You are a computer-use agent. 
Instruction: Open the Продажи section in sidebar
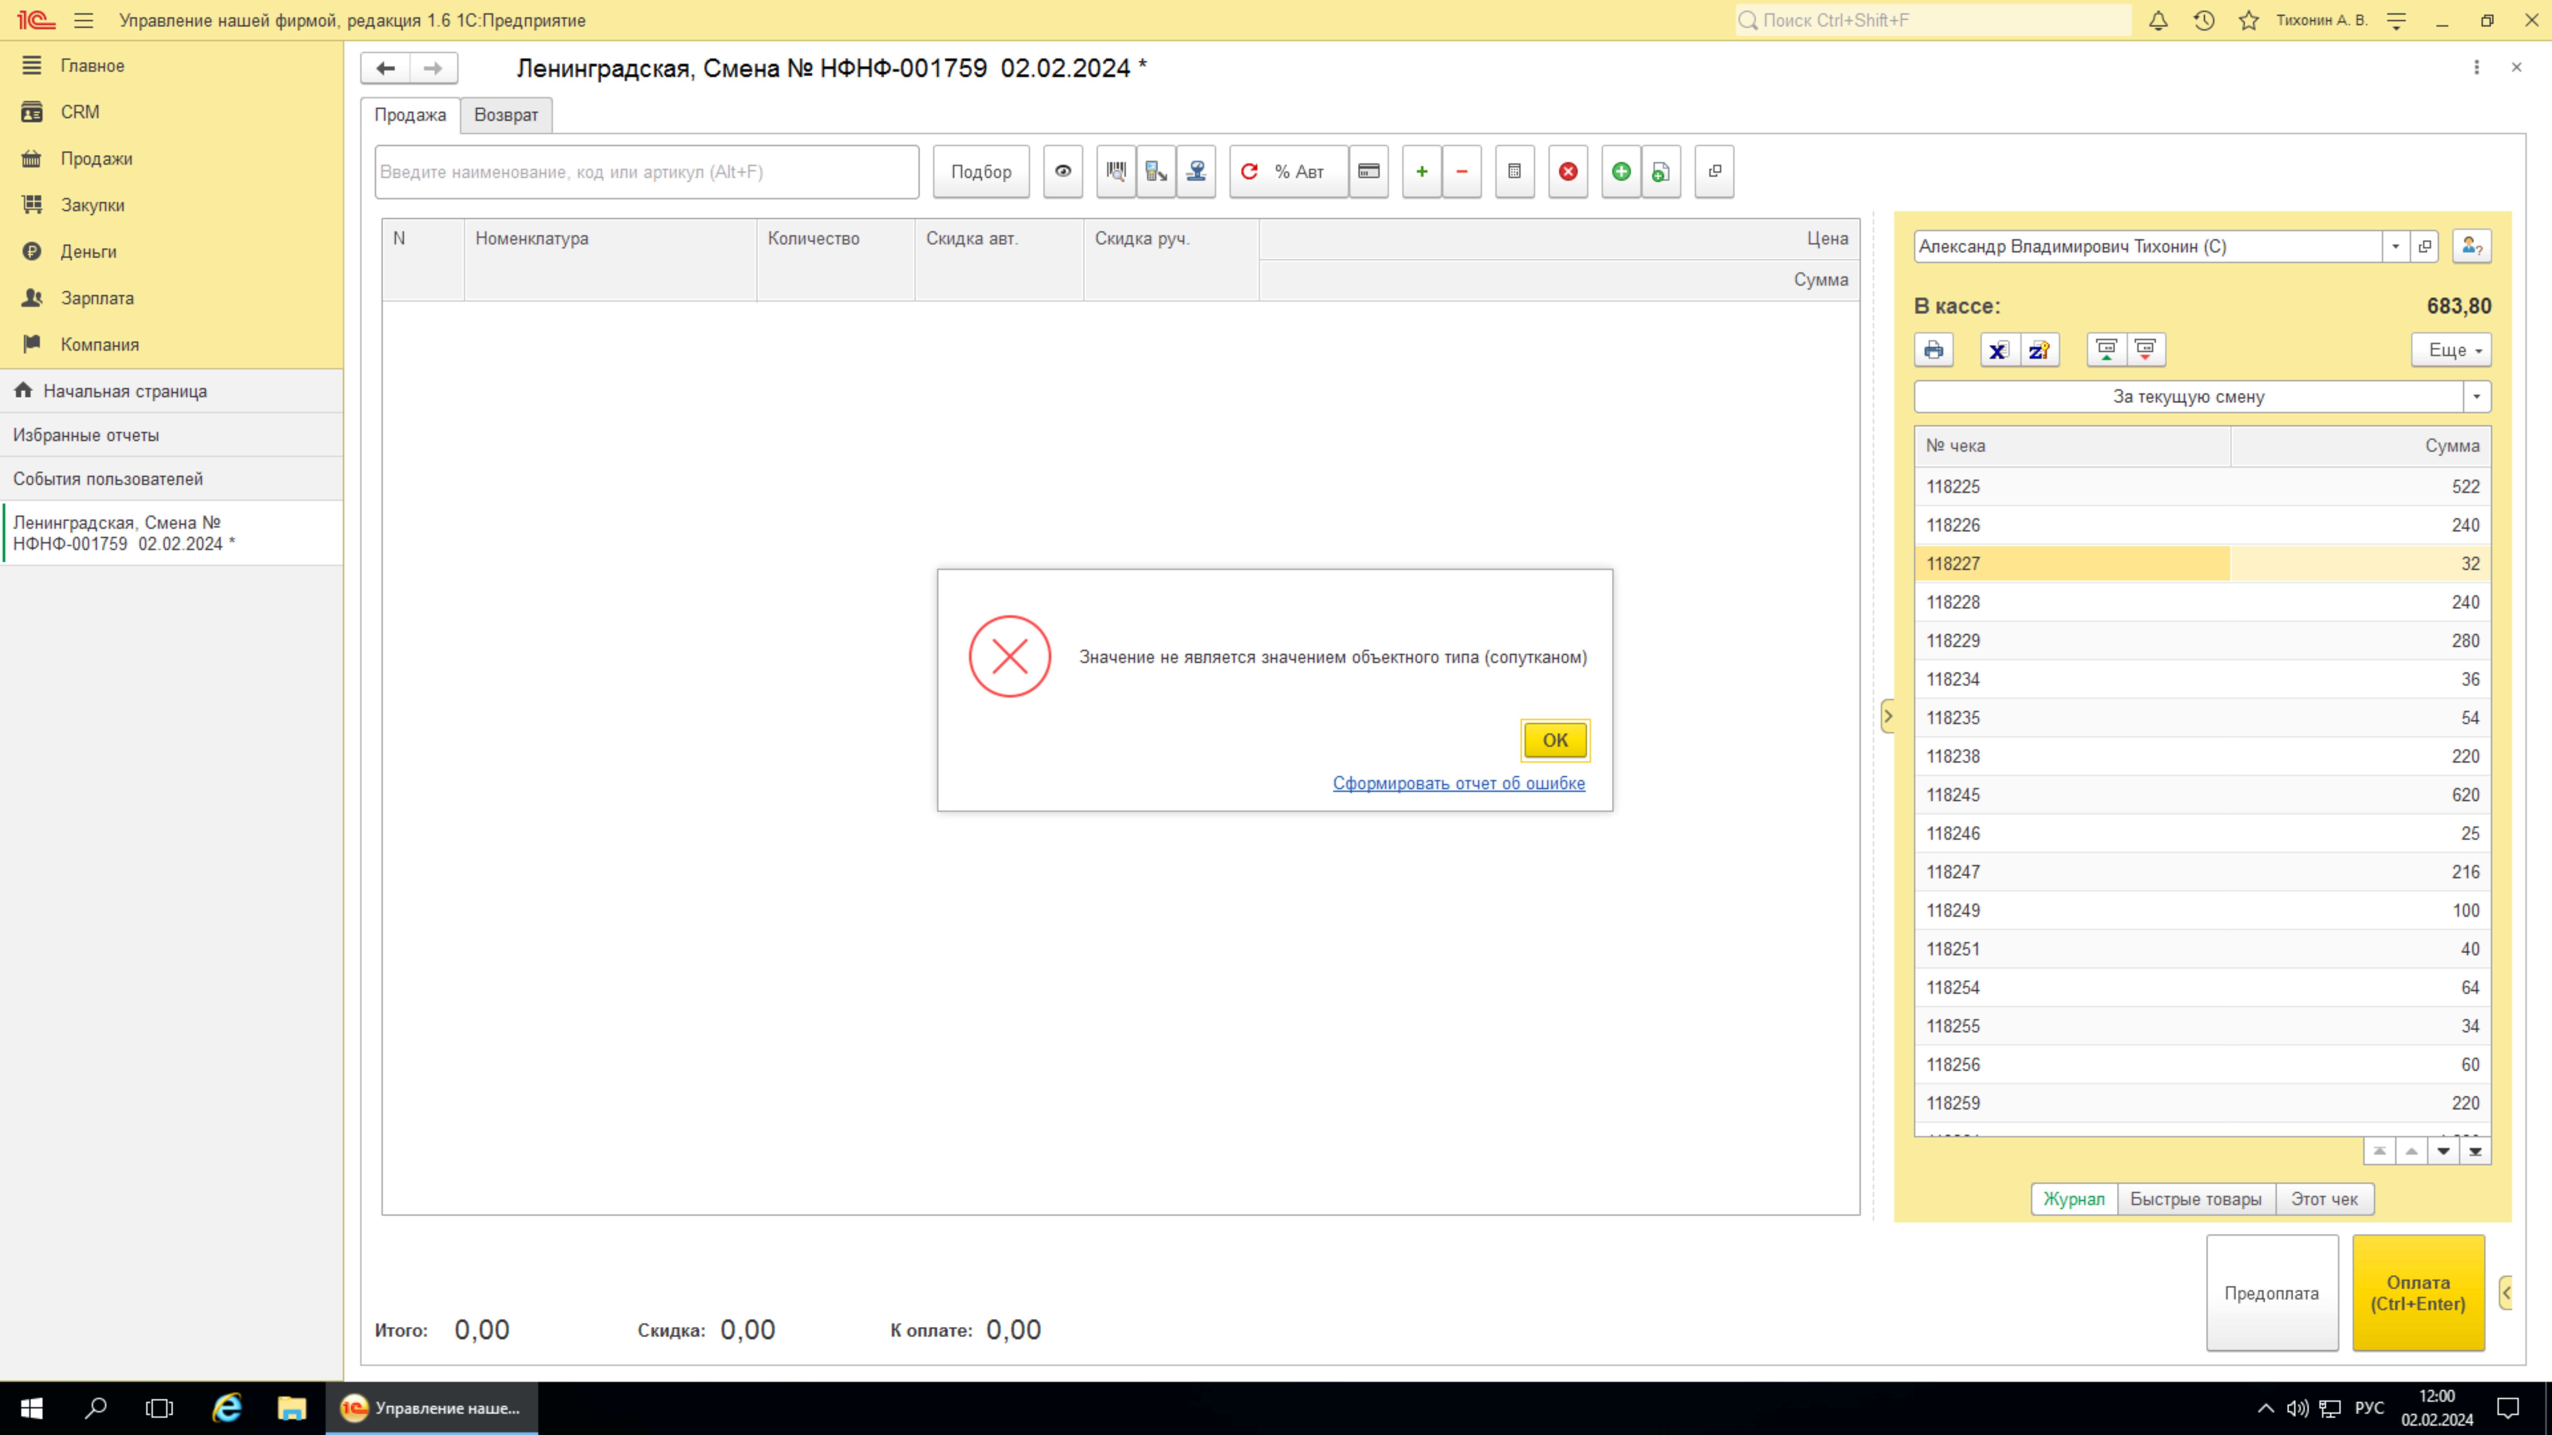pos(96,158)
